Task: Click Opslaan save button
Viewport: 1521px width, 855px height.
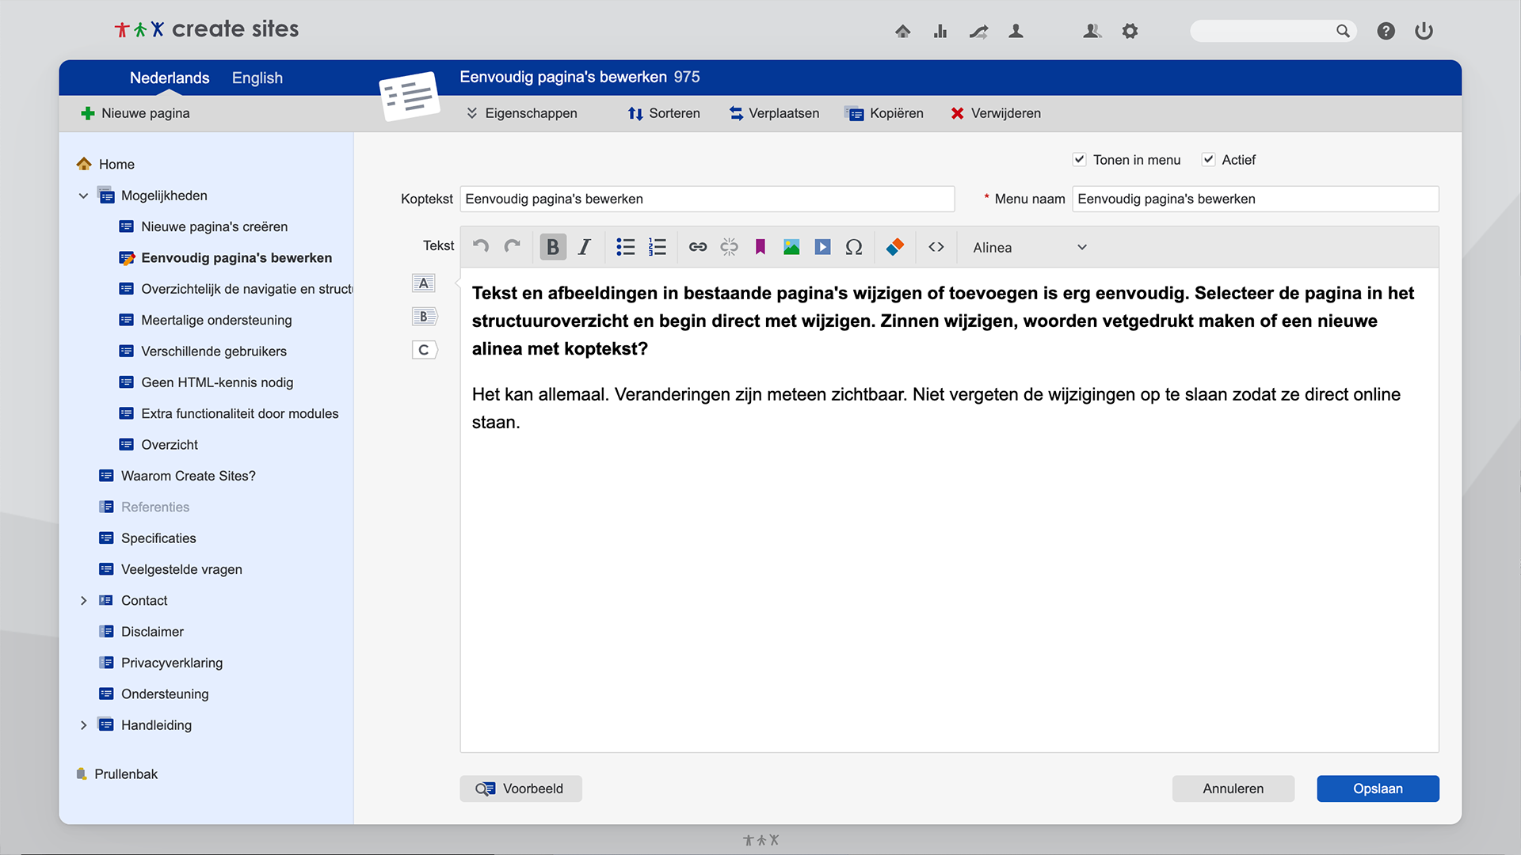Action: click(x=1378, y=788)
